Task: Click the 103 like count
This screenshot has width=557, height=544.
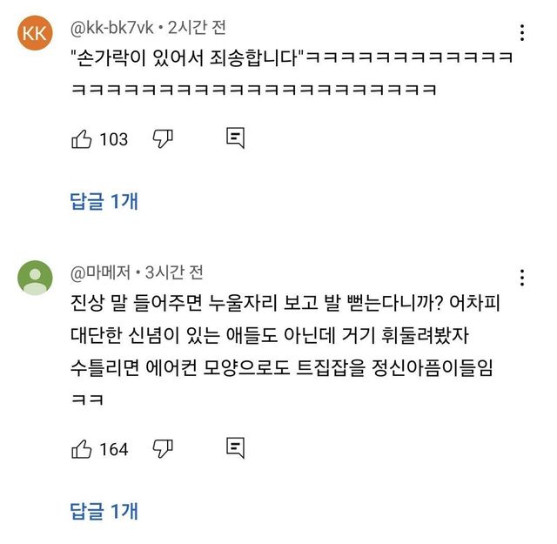Action: 114,139
